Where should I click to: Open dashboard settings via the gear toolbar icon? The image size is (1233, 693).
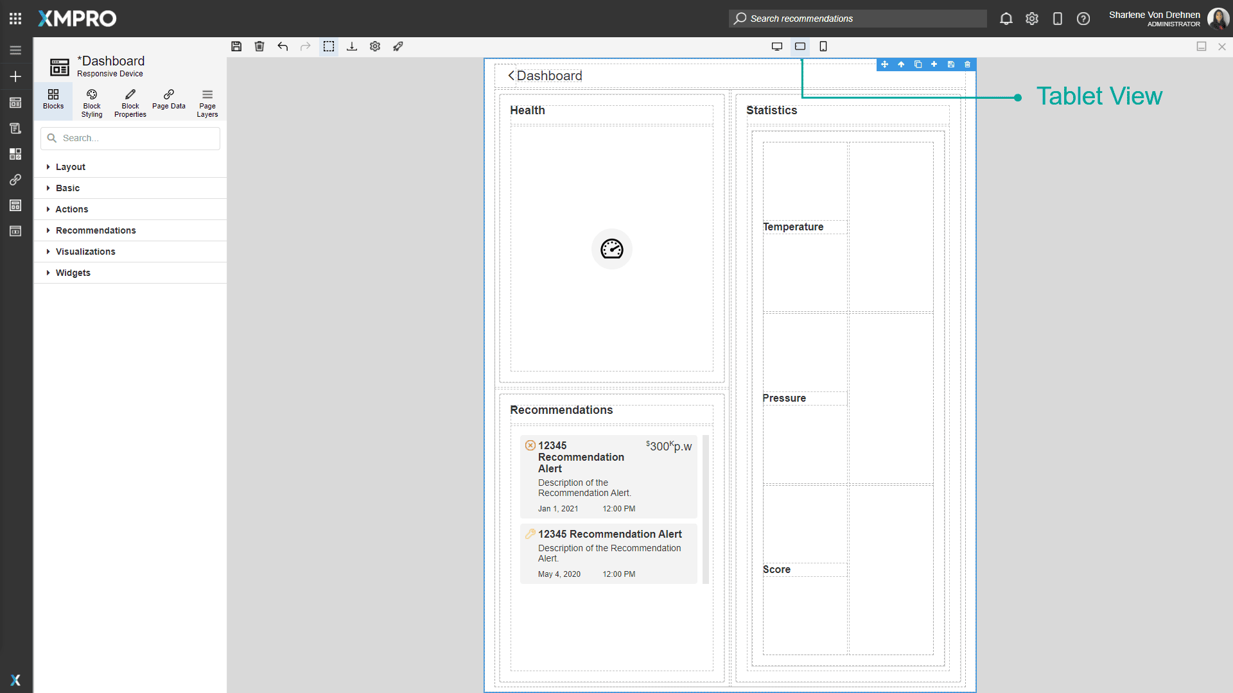pyautogui.click(x=375, y=46)
